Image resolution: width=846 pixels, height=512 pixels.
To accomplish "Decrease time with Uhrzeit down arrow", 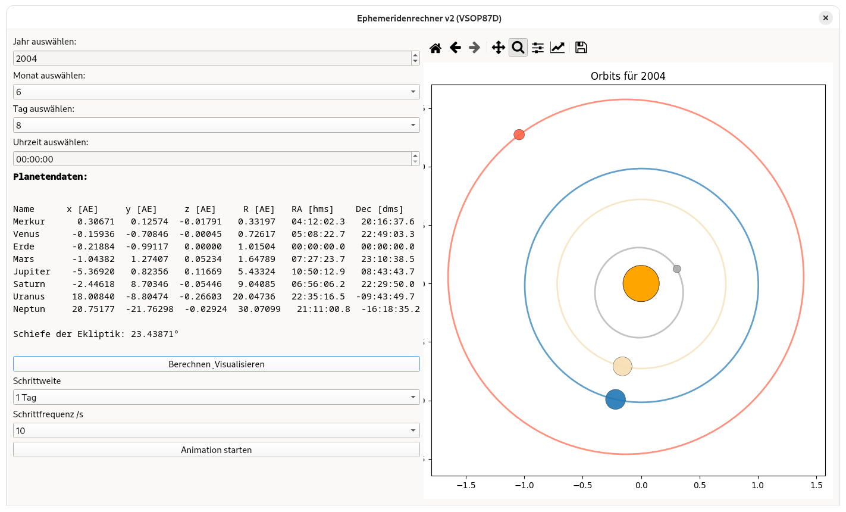I will click(x=415, y=162).
